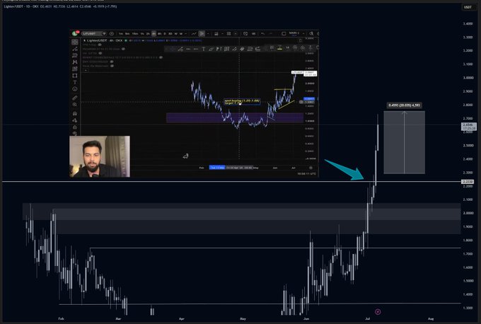
Task: Select the ruler measure tool in inset sidebar
Action: pos(75,98)
